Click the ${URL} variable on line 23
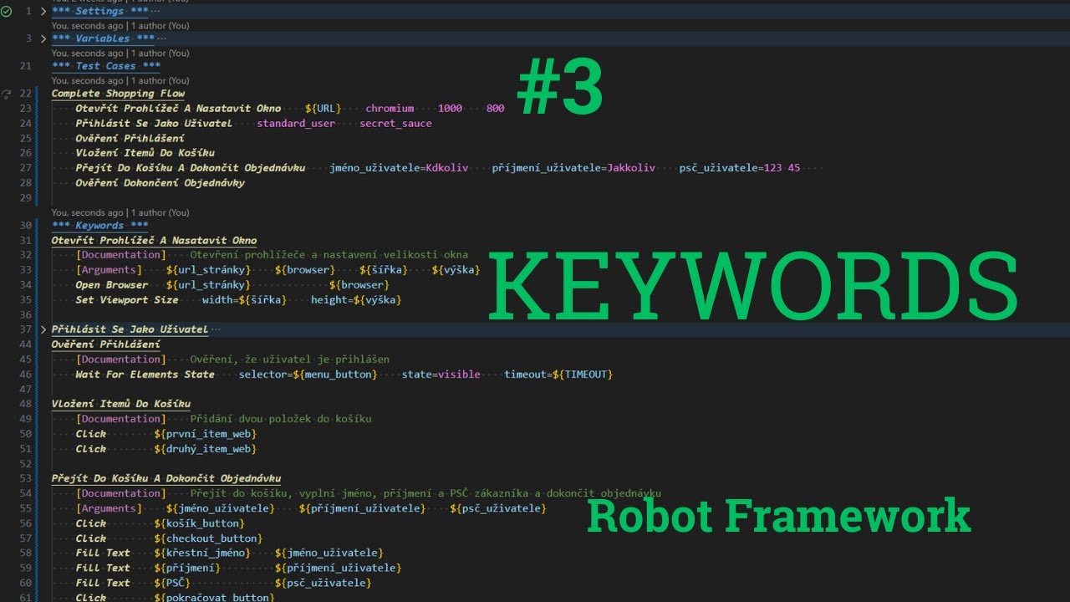 [x=324, y=109]
